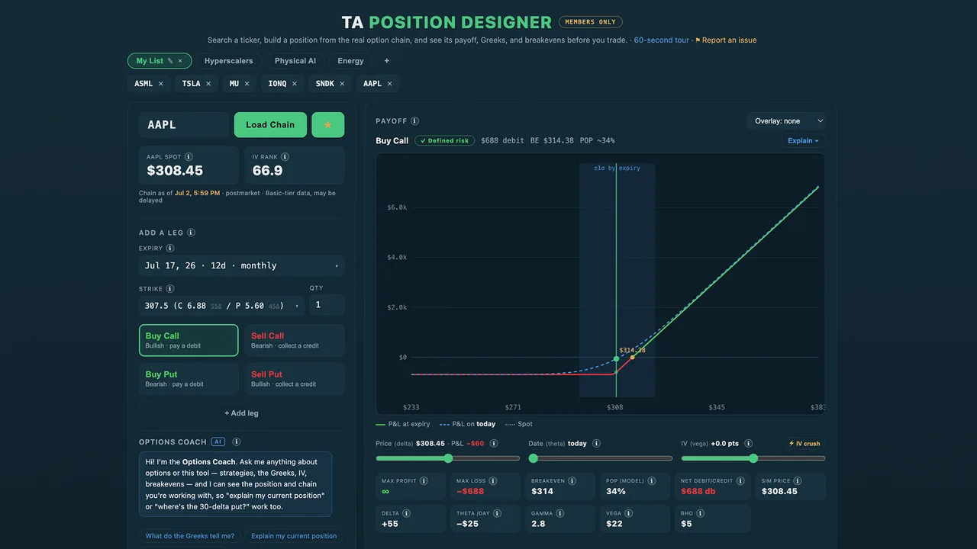Open the Overlay: none dropdown
Image resolution: width=977 pixels, height=549 pixels.
click(786, 120)
